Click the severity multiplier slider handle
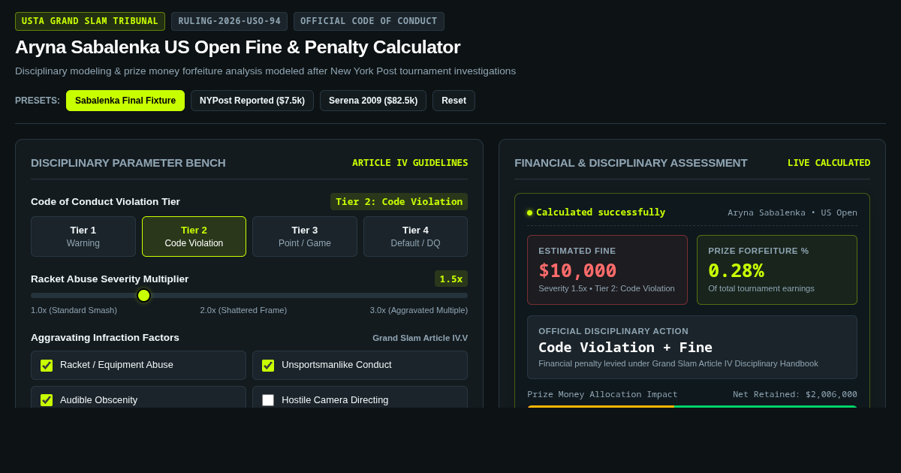Viewport: 901px width, 473px height. [x=143, y=295]
